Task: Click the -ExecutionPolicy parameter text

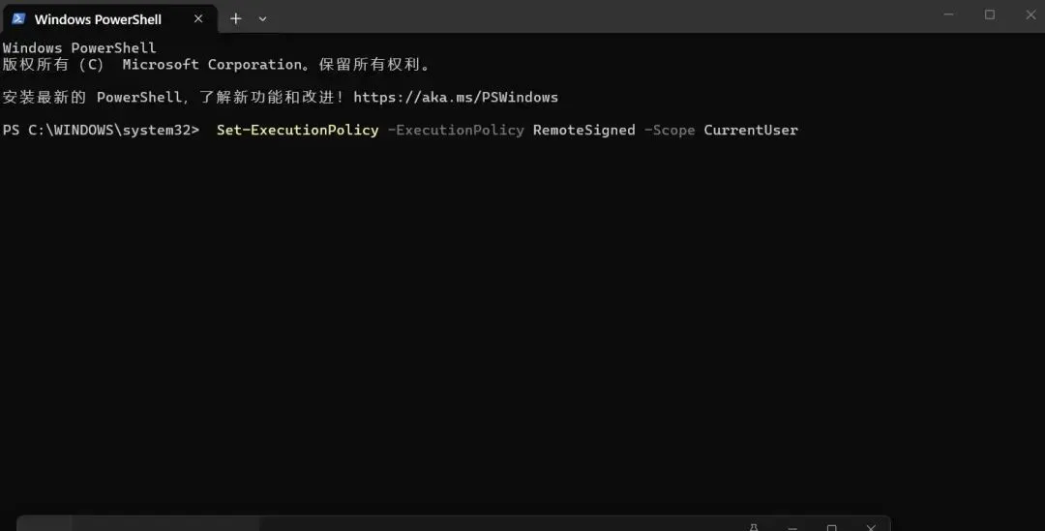Action: pyautogui.click(x=455, y=130)
